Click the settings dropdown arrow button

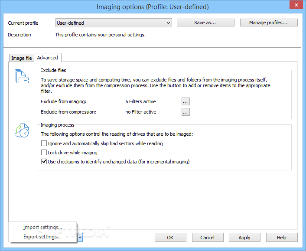point(80,237)
